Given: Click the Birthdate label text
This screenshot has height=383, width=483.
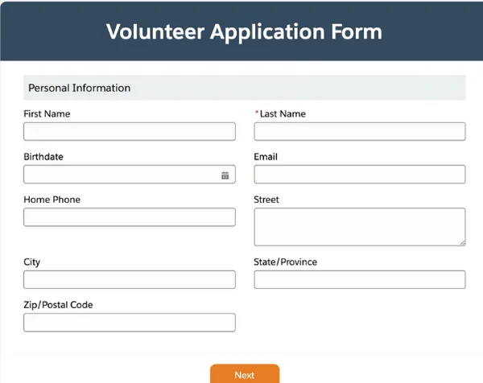Looking at the screenshot, I should click(43, 157).
